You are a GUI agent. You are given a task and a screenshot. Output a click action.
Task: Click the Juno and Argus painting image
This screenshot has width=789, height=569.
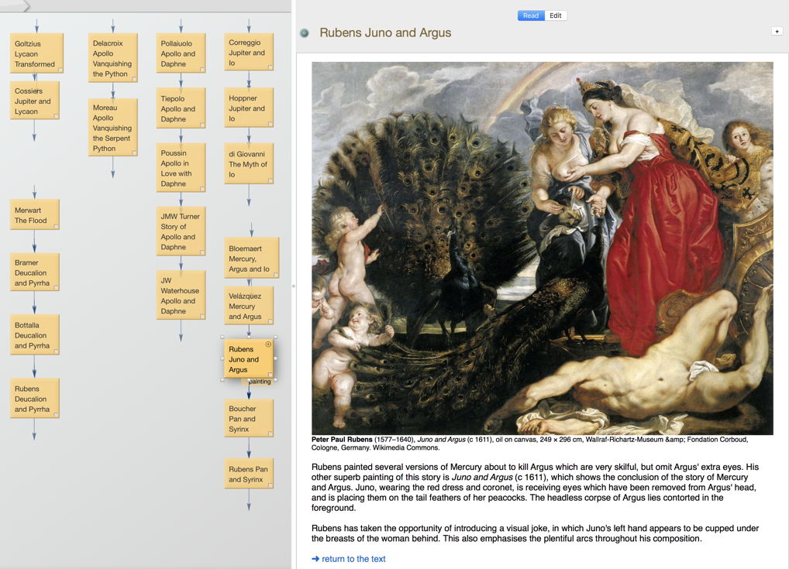click(x=542, y=248)
